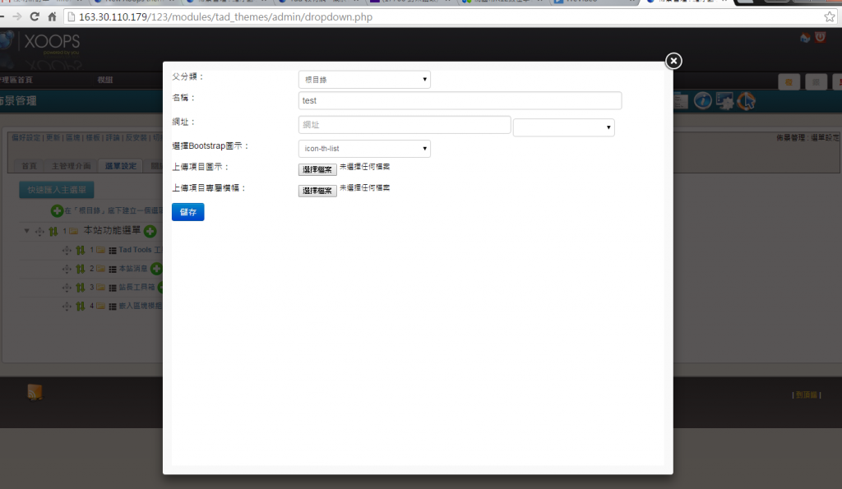Close the modal dialog with X icon
The image size is (842, 489).
pyautogui.click(x=673, y=61)
